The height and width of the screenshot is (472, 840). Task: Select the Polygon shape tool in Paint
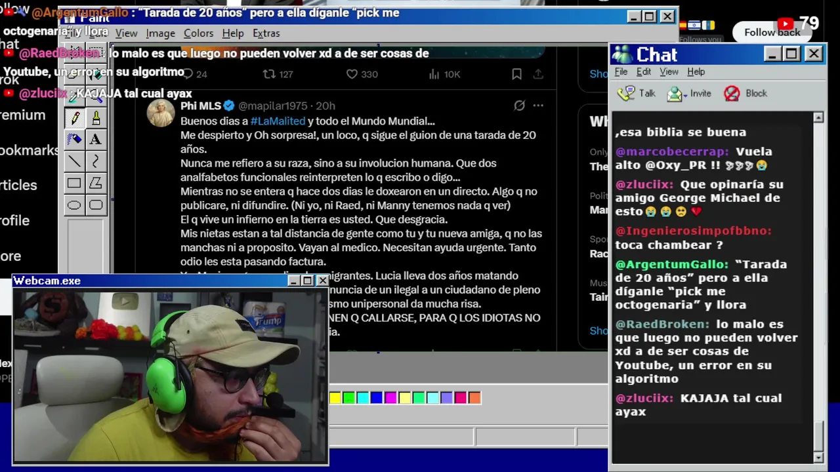click(96, 184)
